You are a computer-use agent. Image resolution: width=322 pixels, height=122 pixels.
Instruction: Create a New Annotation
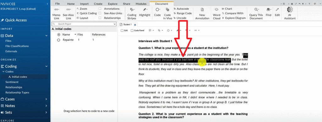(x=202, y=13)
